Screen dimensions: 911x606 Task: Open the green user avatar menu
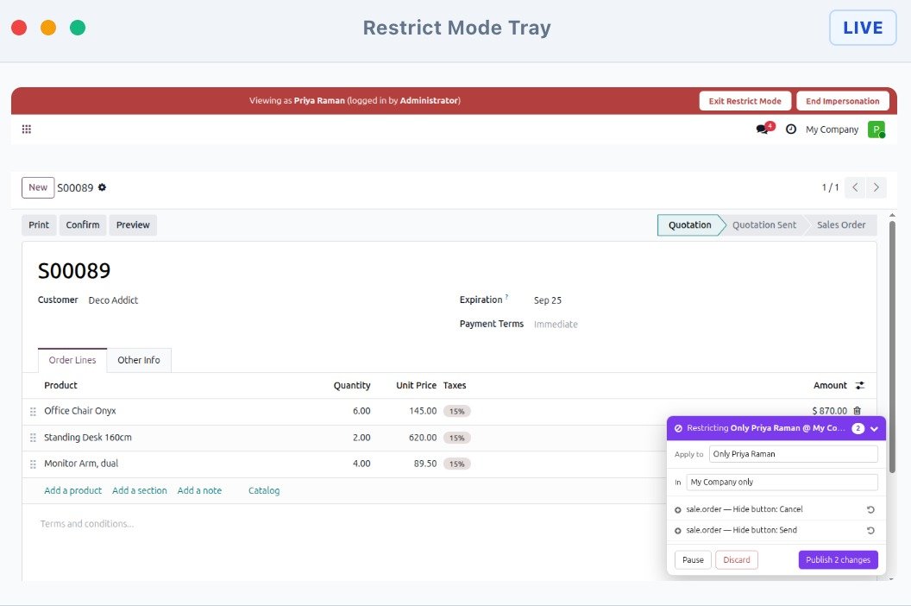click(x=876, y=129)
